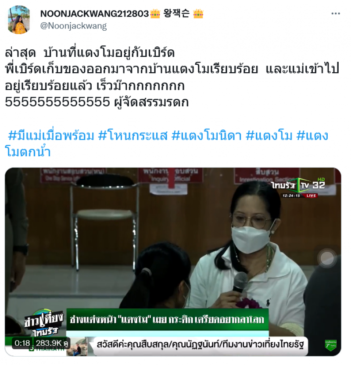The height and width of the screenshot is (365, 351).
Task: Tap the Thairath TV 32 HD logo
Action: [x=298, y=185]
